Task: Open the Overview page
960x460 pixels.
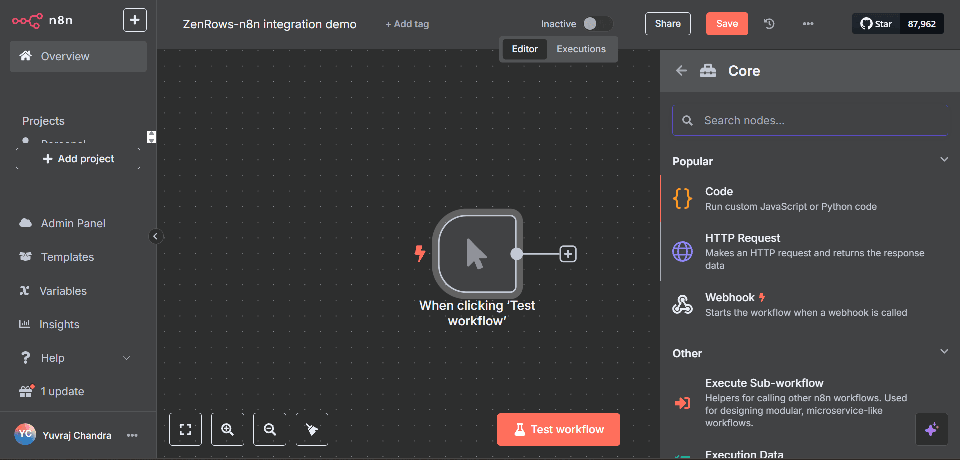Action: pos(78,56)
